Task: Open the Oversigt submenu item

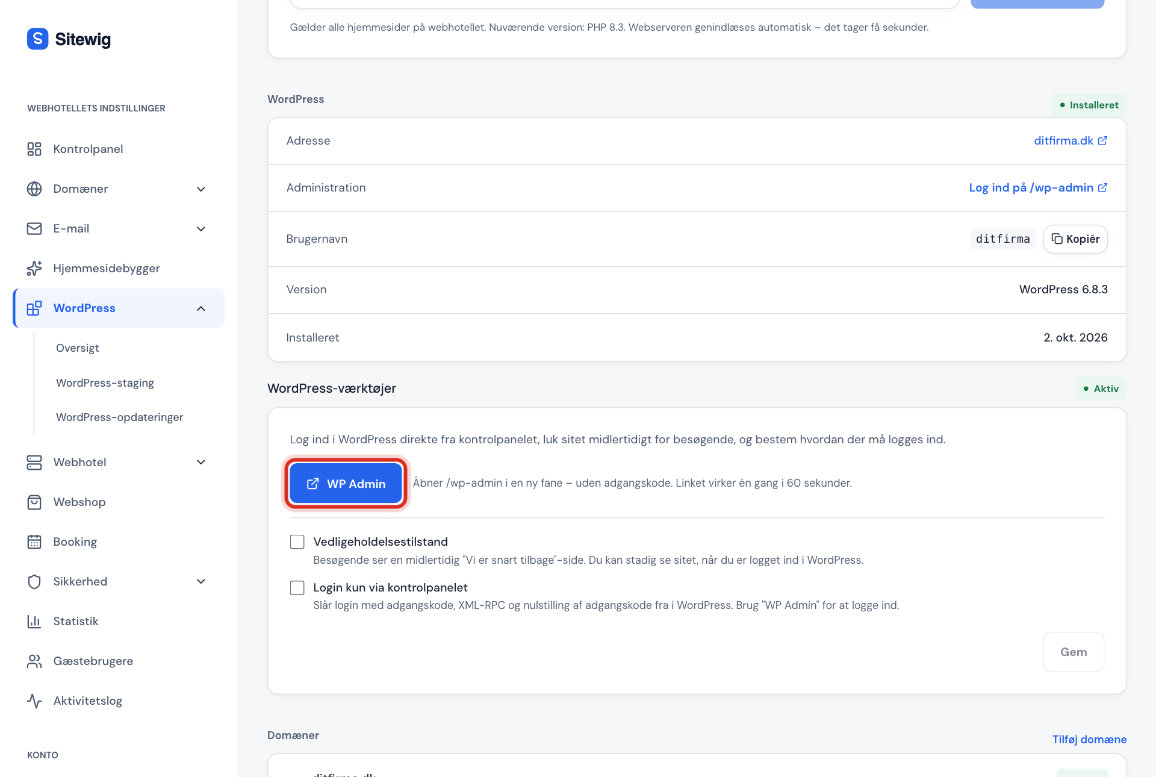Action: point(78,348)
